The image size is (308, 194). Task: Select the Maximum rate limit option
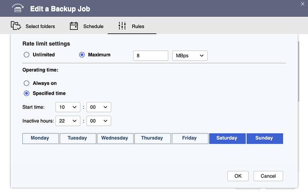click(82, 55)
